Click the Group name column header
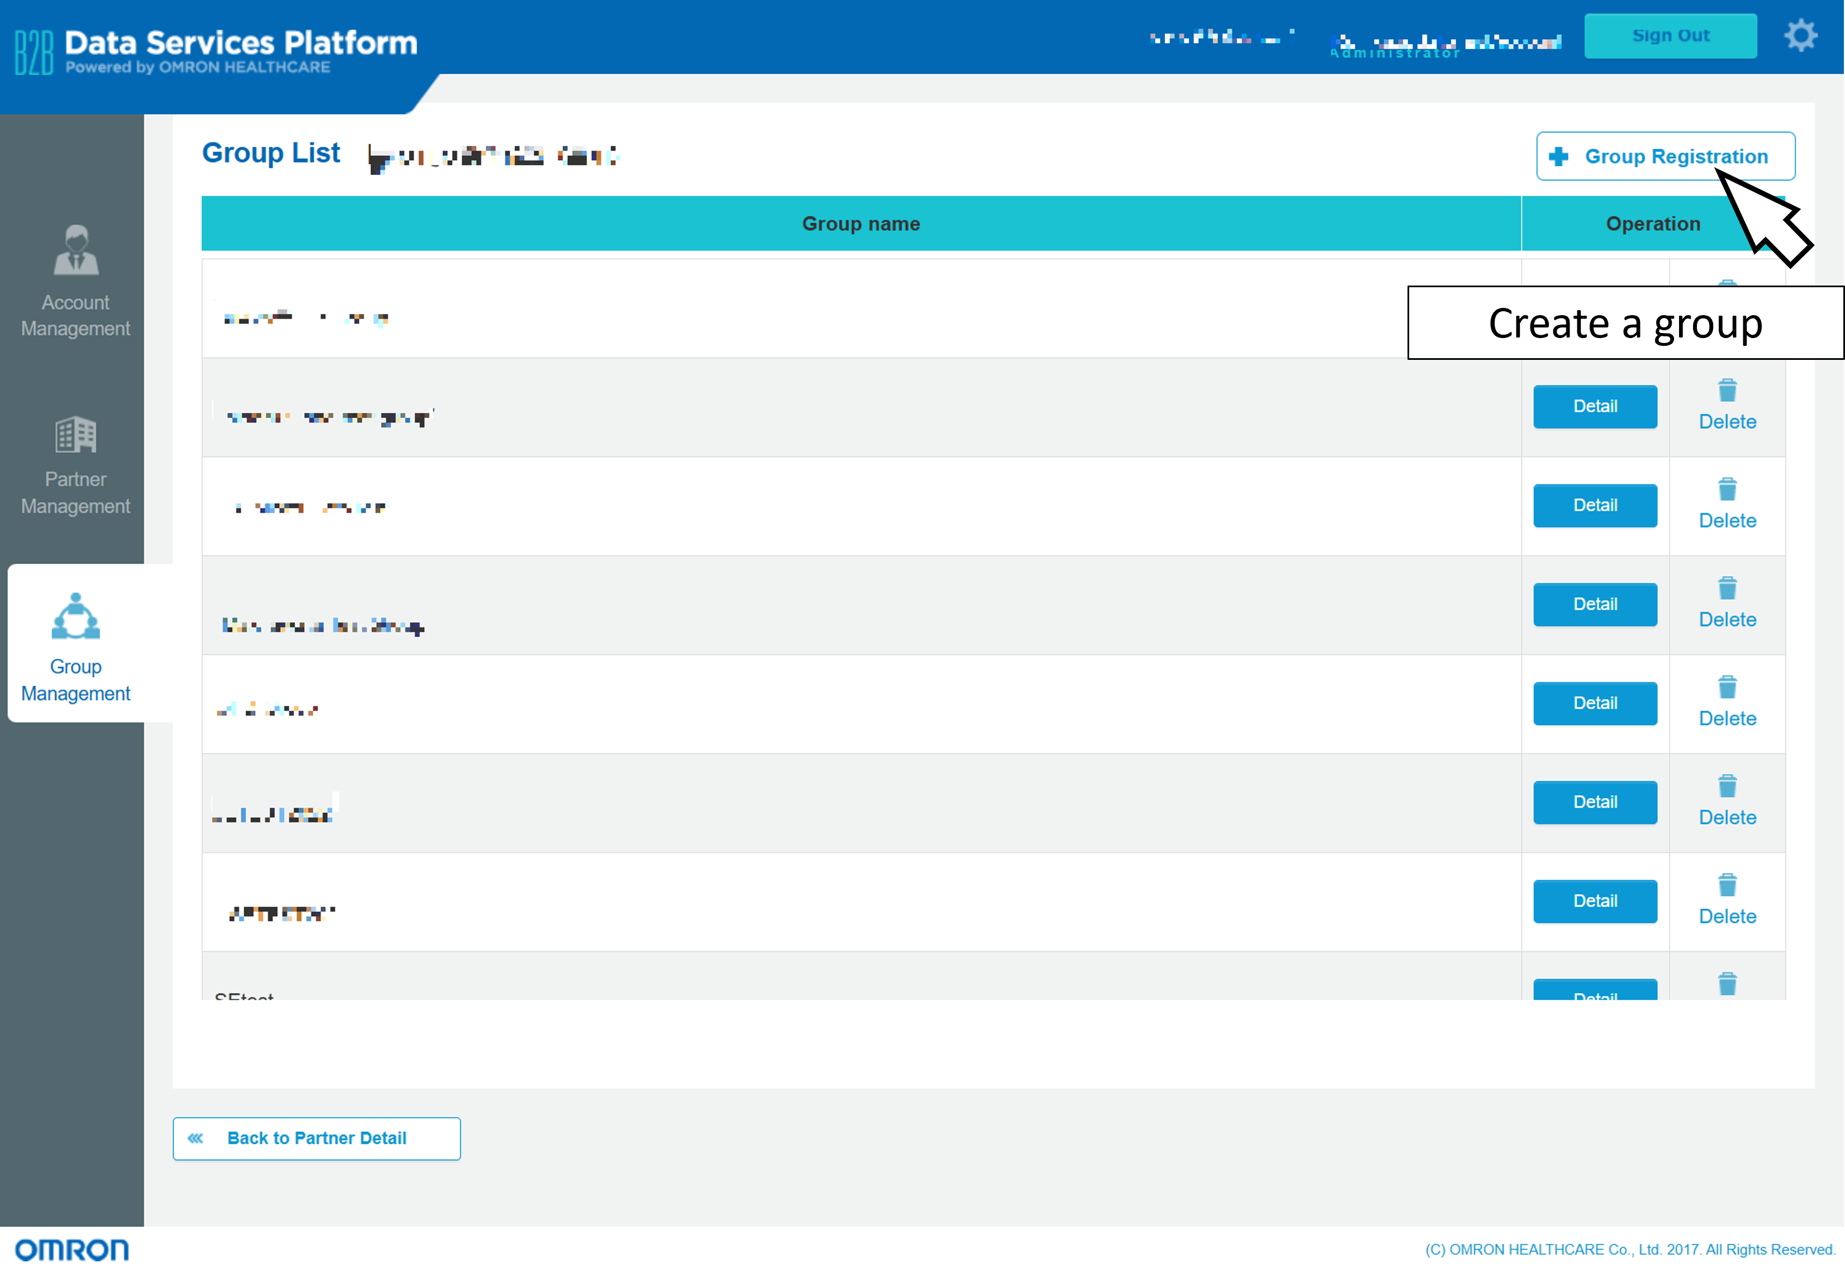The width and height of the screenshot is (1845, 1269). point(860,224)
